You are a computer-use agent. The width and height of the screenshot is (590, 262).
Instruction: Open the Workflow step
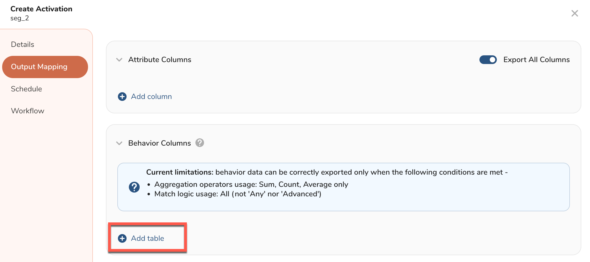(x=27, y=111)
